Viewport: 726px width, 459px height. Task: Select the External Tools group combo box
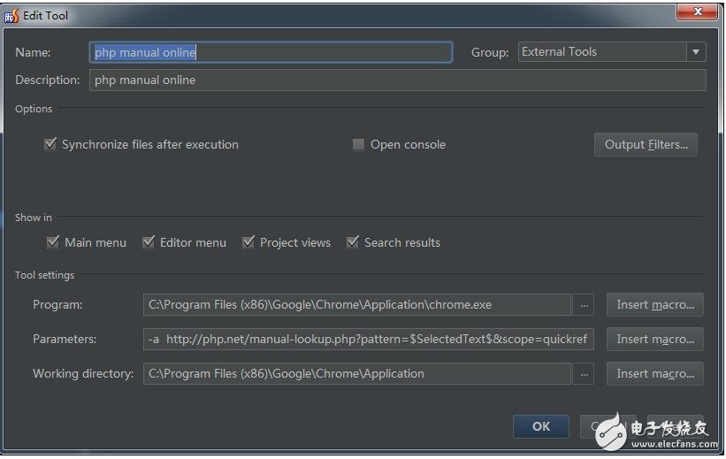click(x=612, y=52)
